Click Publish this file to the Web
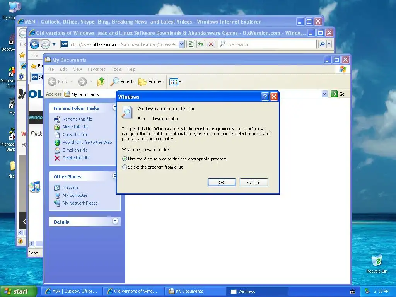Viewport: 396px width, 297px height. (87, 142)
